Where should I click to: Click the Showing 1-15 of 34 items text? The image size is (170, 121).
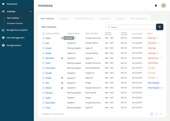tap(53, 114)
